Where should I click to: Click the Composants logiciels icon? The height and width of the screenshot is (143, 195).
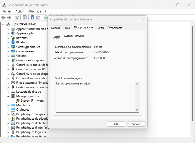(x=13, y=60)
